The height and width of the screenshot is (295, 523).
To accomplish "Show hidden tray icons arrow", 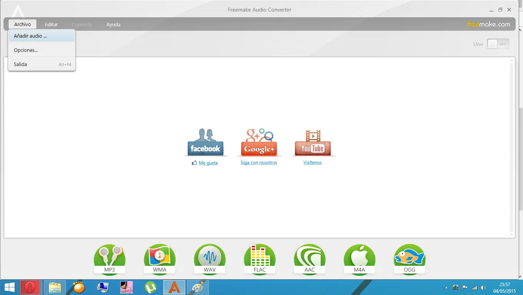I will [x=446, y=288].
